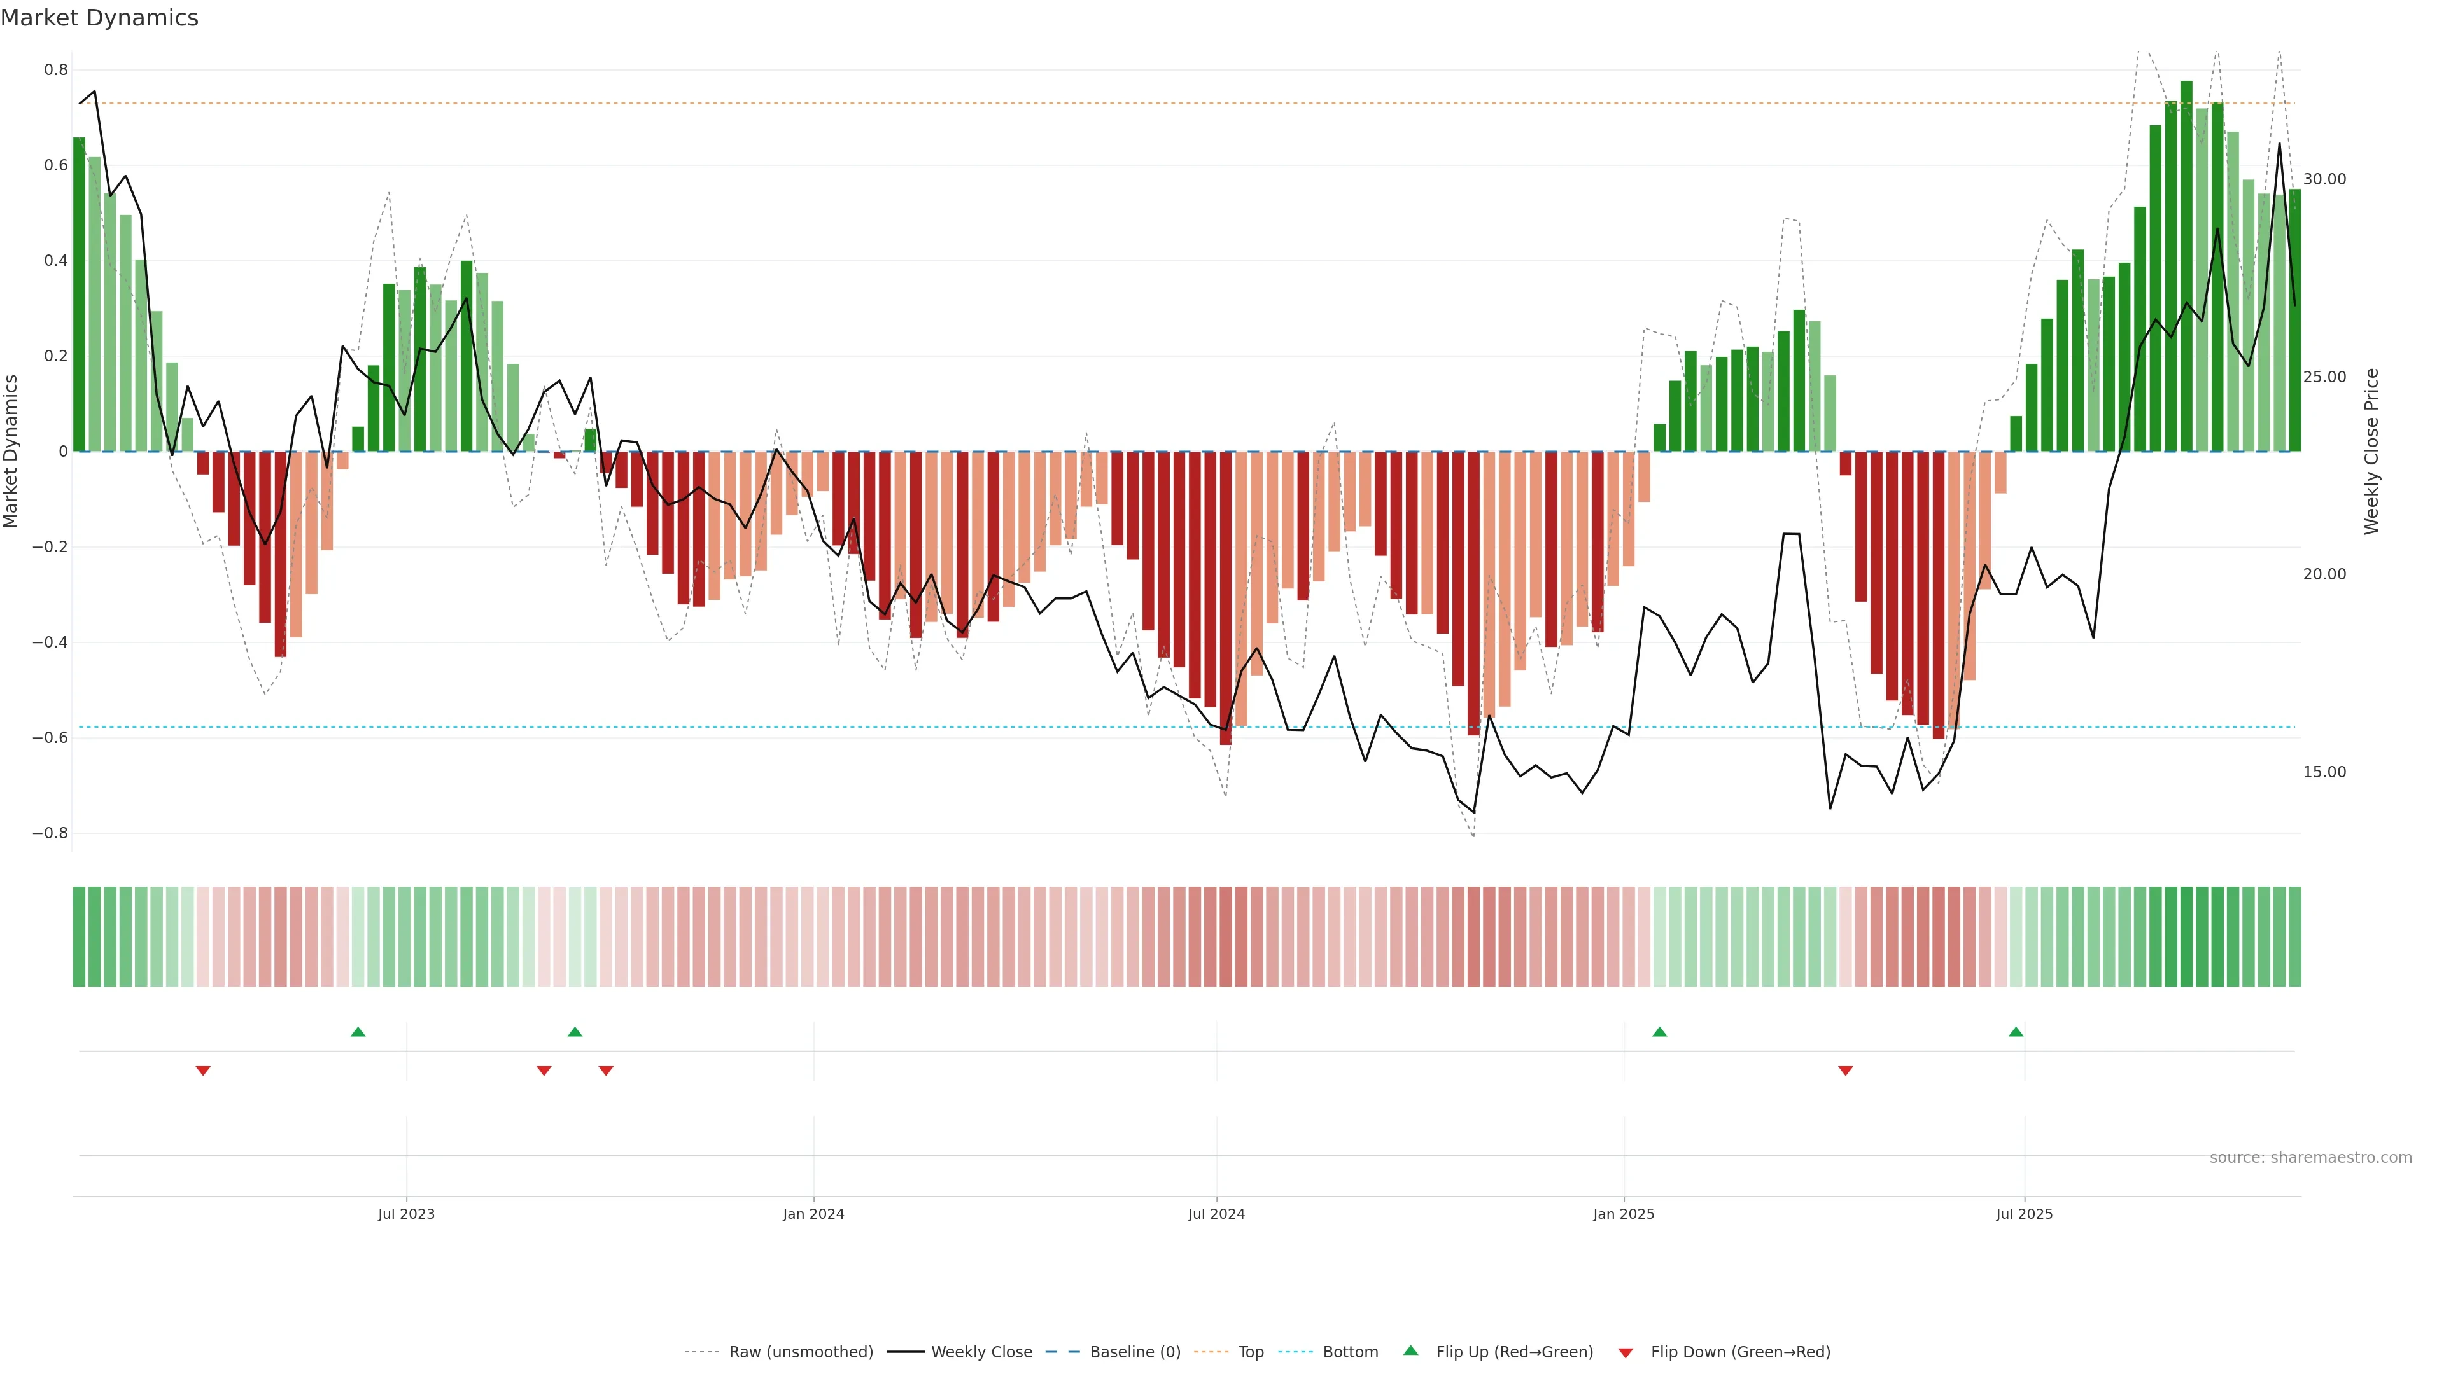Toggle the Bottom legend entry
Screen dimensions: 2444x1374
(1350, 1352)
